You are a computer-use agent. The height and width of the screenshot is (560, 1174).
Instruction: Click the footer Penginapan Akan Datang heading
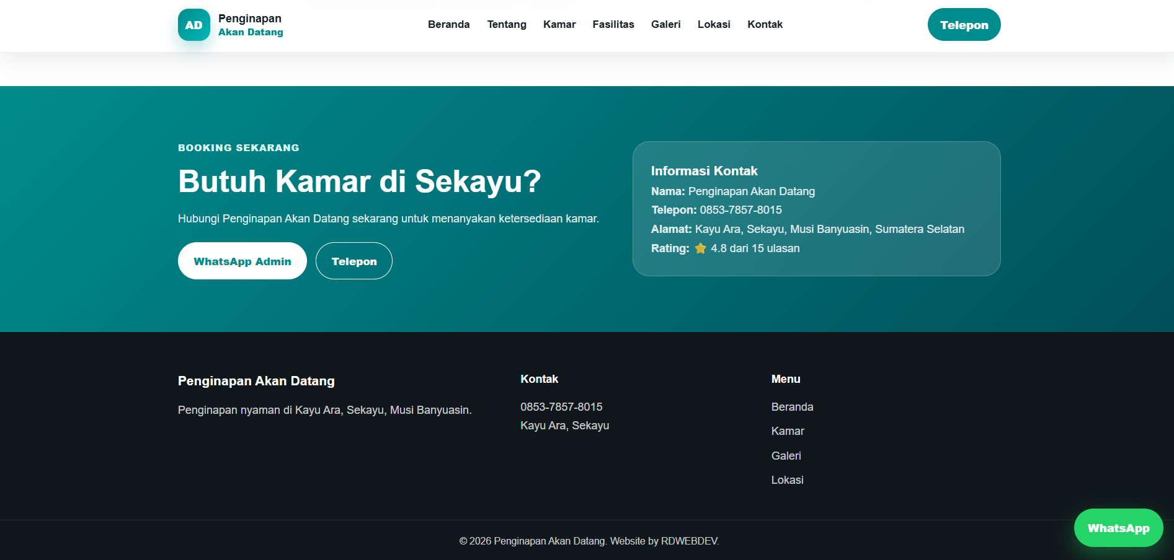point(256,381)
